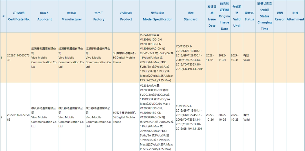Viewport: 305px width, 151px height.
Task: Click the Model Specification column header
Action: [158, 16]
